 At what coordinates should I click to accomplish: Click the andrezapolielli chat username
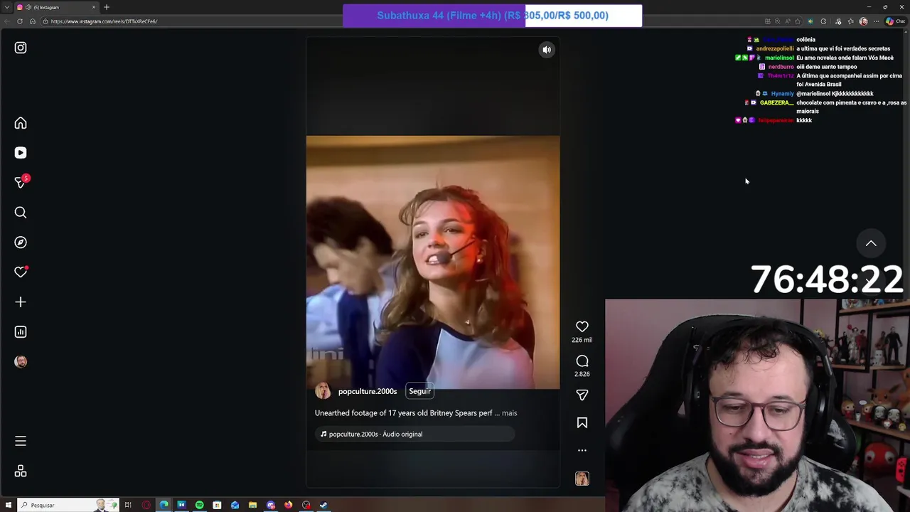[x=775, y=49]
